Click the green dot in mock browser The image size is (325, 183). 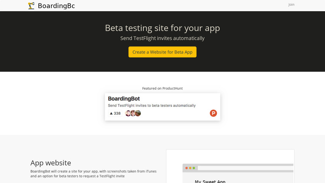pos(194,168)
